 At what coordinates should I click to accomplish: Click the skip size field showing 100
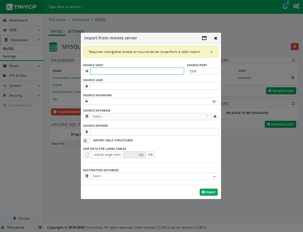pyautogui.click(x=135, y=155)
